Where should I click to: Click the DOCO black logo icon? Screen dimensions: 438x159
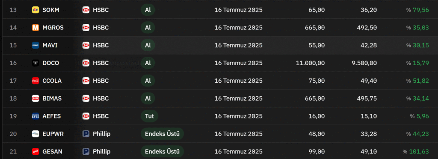(x=36, y=63)
